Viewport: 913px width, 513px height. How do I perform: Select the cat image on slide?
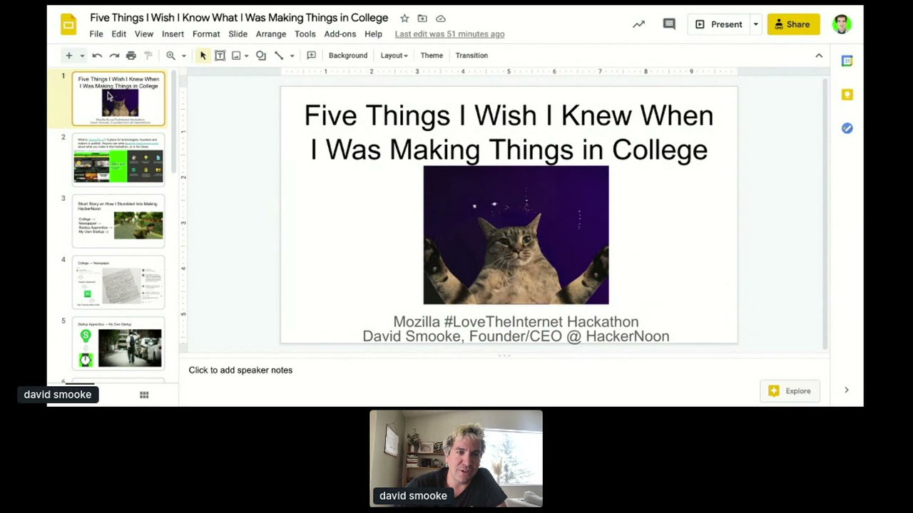click(516, 235)
